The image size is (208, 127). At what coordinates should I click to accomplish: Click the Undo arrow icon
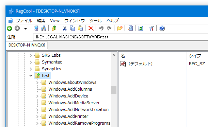coord(101,28)
